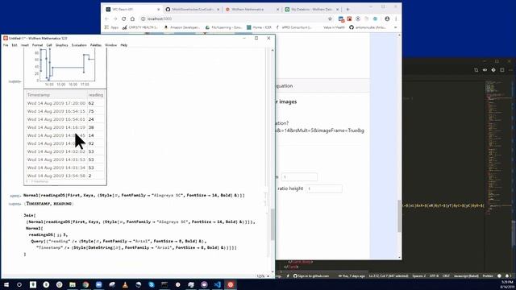This screenshot has width=516, height=290.
Task: Click the Wed 14 Aug 2019 17:20:00 row
Action: (x=65, y=103)
